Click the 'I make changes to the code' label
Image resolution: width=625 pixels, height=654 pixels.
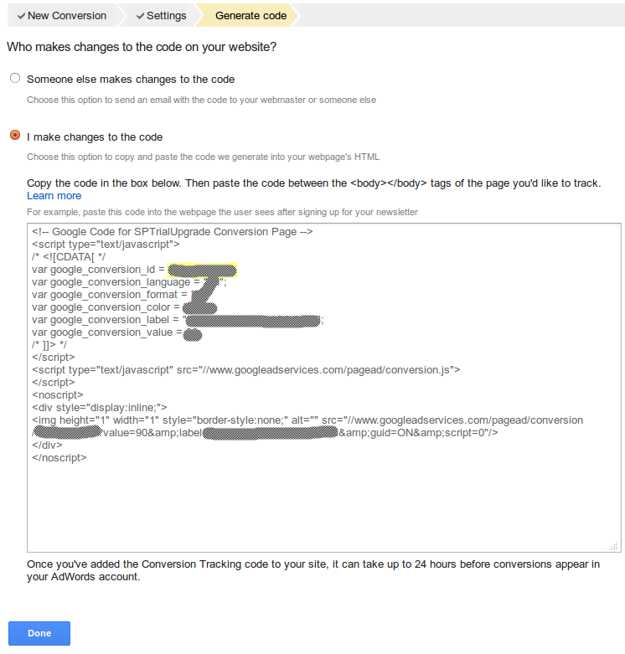(x=95, y=137)
